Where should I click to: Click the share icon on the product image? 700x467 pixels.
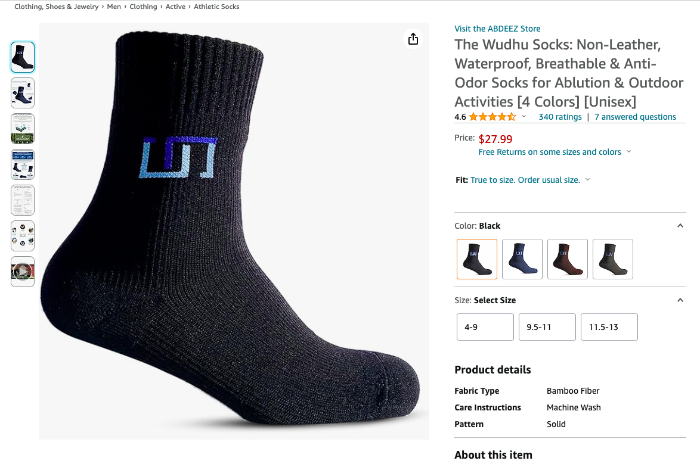coord(413,38)
